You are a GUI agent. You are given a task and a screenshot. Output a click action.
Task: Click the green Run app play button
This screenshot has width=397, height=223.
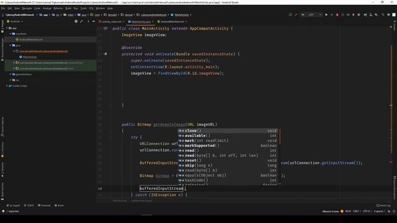[x=326, y=15]
